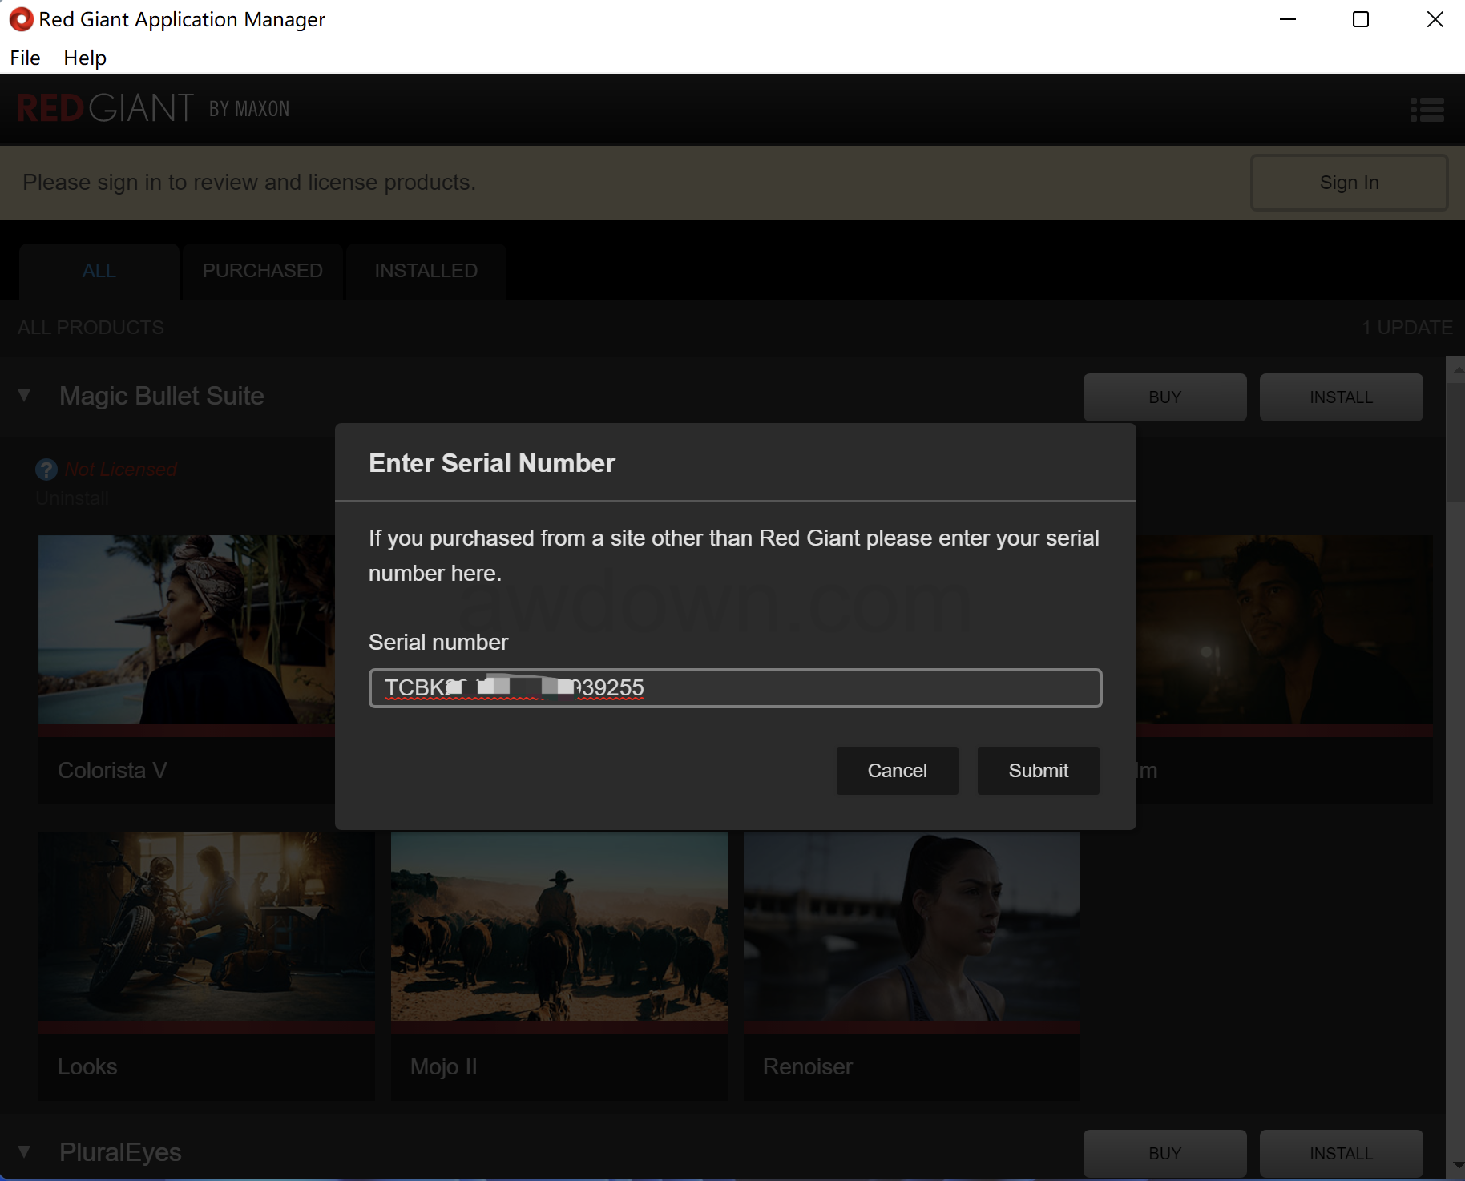Switch to the Purchased tab
This screenshot has height=1181, width=1465.
coord(262,271)
